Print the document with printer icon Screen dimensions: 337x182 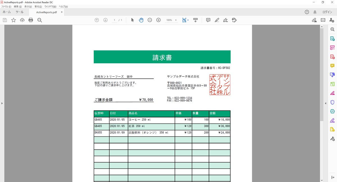[x=31, y=20]
